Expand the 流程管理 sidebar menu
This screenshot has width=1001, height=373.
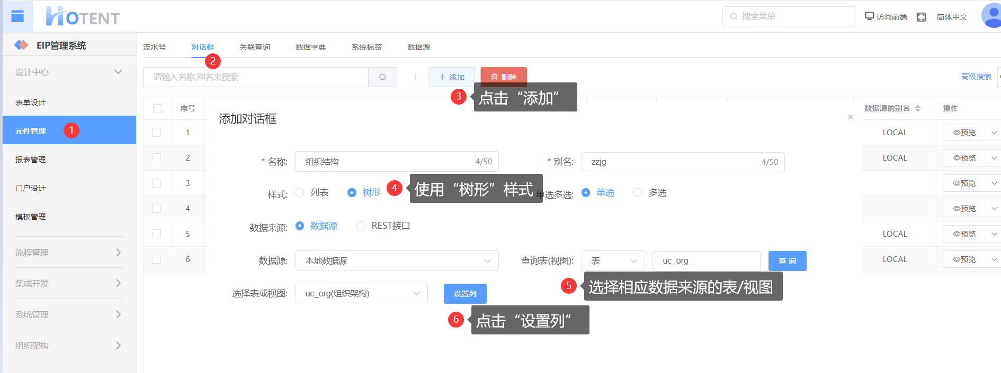[68, 253]
